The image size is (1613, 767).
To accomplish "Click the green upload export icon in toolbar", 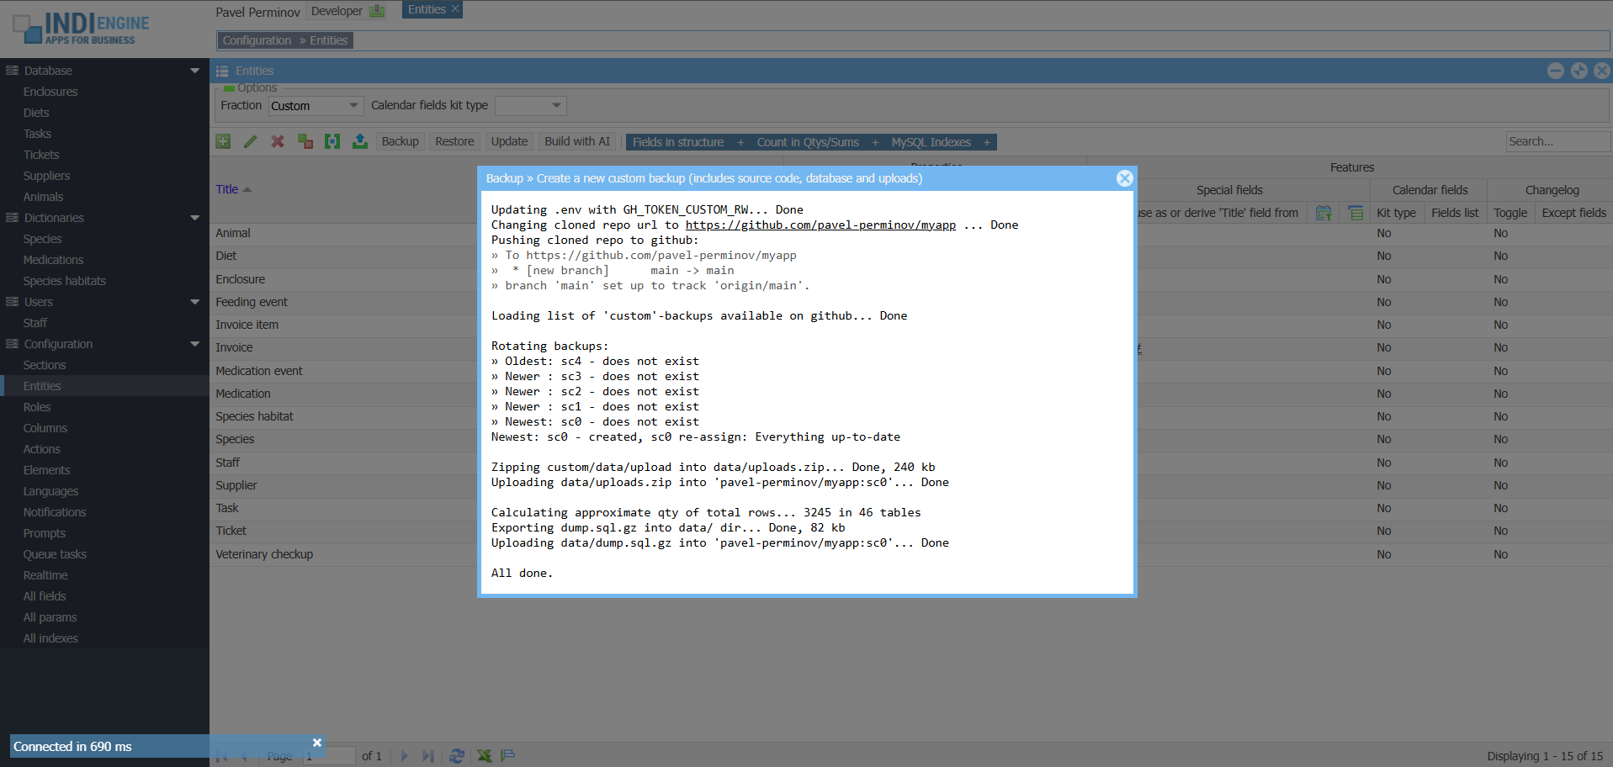I will (359, 141).
